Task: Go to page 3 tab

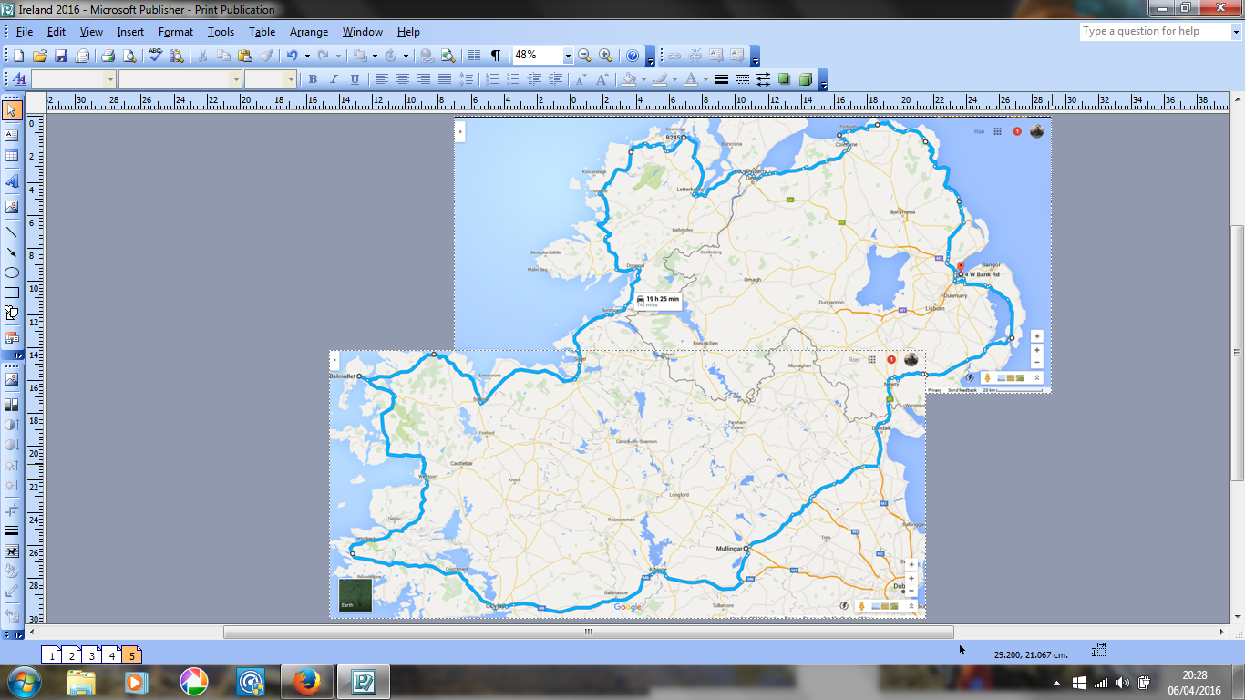Action: point(92,654)
